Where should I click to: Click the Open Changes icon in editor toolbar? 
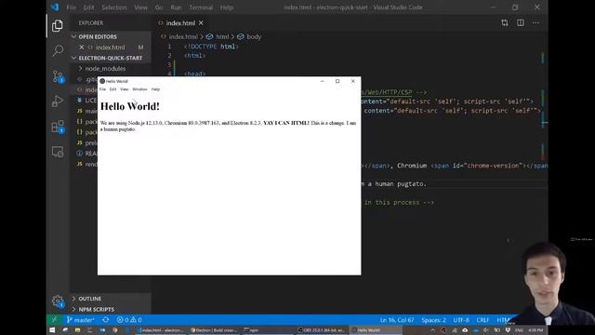click(x=504, y=22)
